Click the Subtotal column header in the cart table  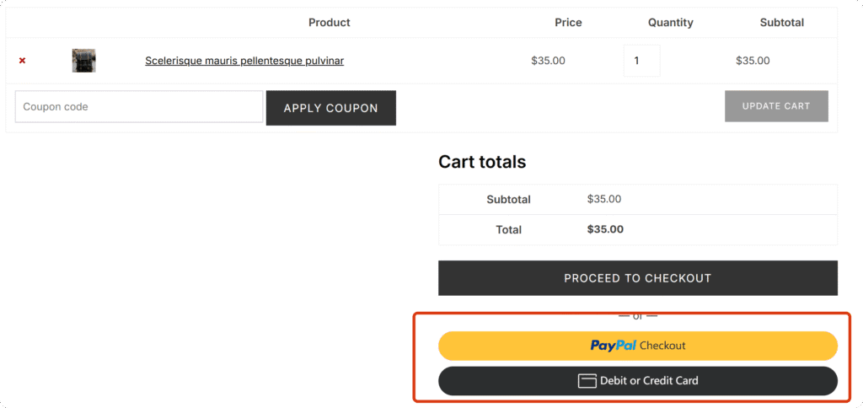click(x=781, y=23)
